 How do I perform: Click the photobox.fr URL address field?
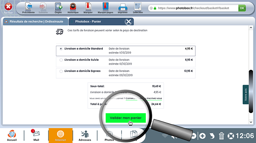(193, 8)
